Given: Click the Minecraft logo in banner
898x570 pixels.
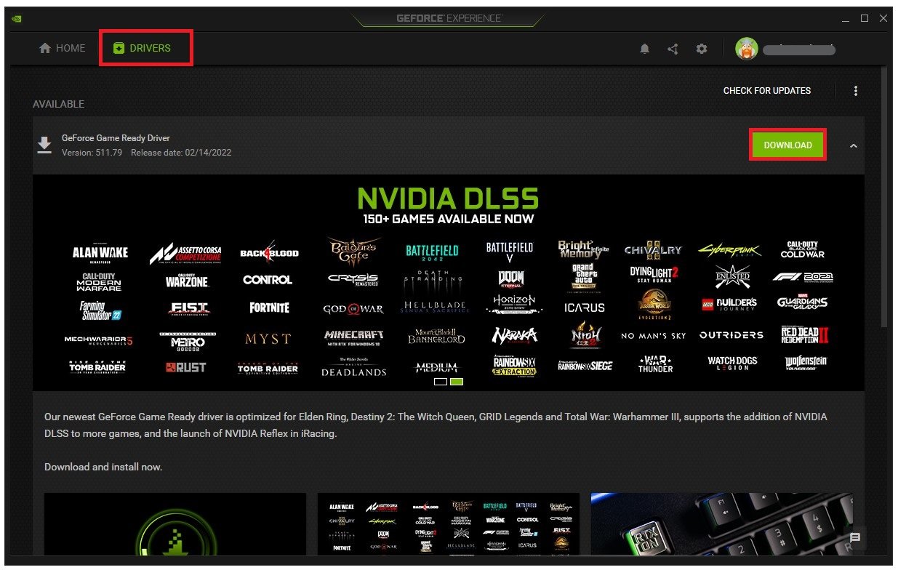Looking at the screenshot, I should pyautogui.click(x=353, y=337).
